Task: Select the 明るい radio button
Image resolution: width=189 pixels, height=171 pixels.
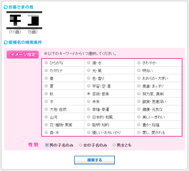Action: 139,70
